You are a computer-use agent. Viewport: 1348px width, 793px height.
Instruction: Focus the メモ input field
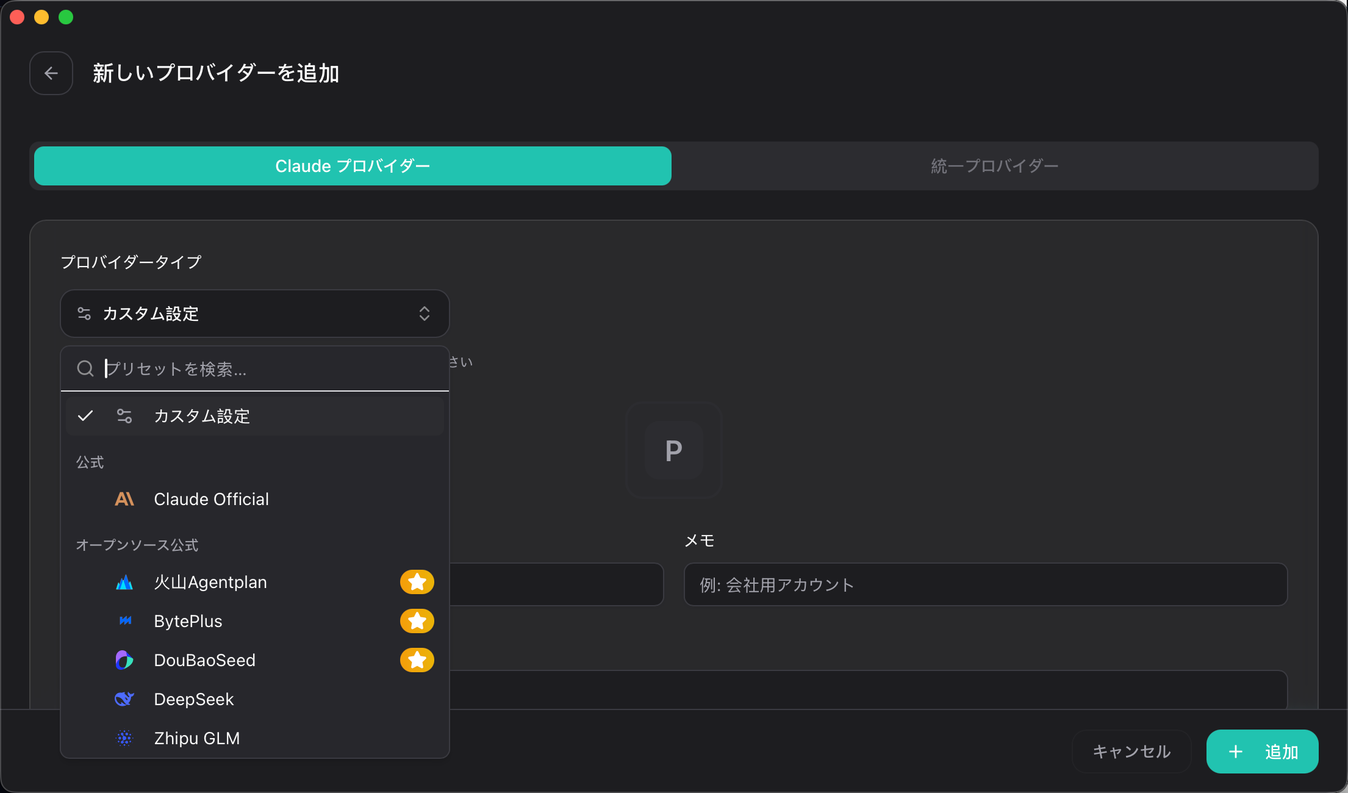point(986,584)
